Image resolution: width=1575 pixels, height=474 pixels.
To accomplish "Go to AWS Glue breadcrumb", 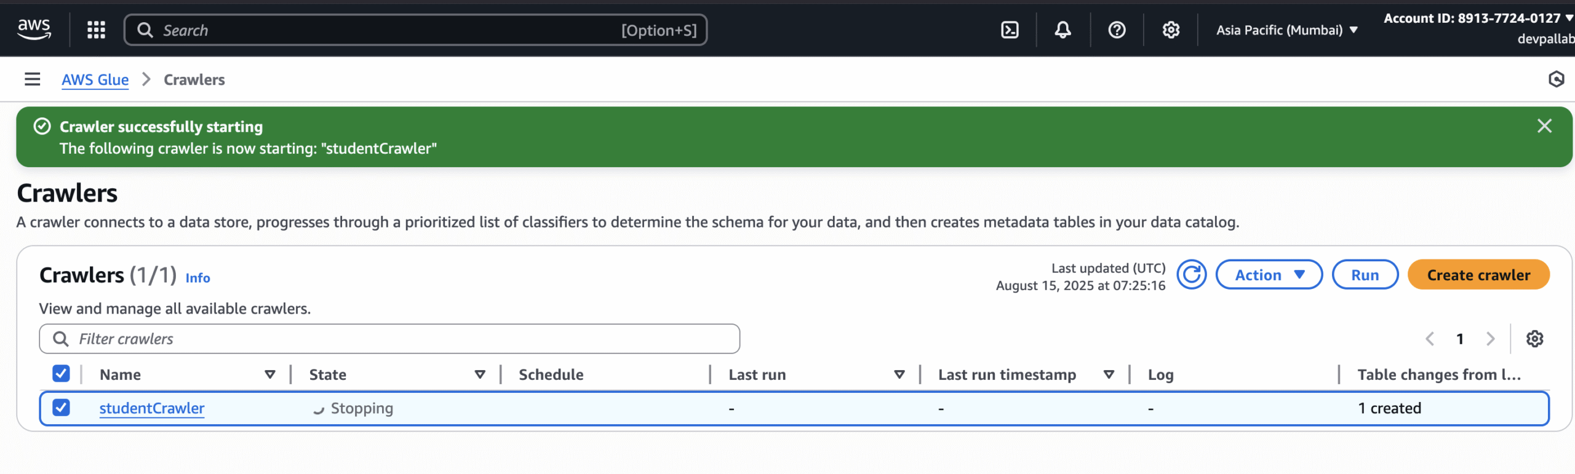I will point(95,80).
